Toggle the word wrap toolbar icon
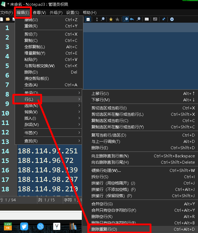Screen dimensions: 198x233 pyautogui.click(x=88, y=19)
